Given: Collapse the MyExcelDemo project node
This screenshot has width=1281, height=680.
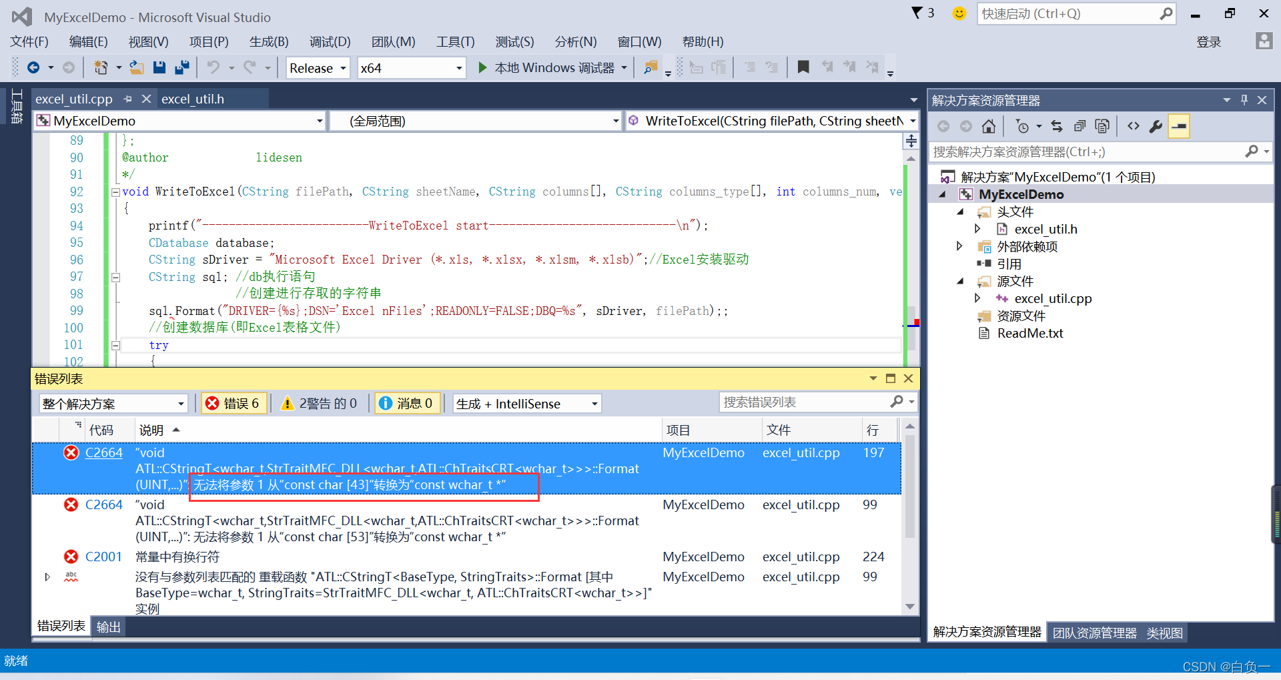Looking at the screenshot, I should point(943,195).
